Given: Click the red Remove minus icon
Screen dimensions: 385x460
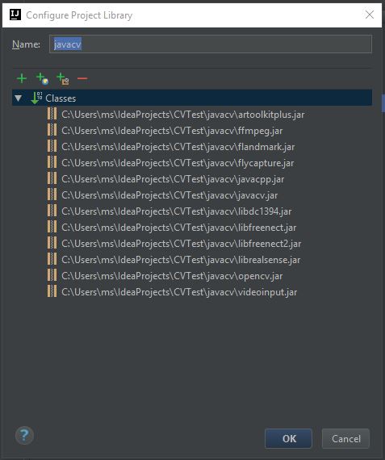Looking at the screenshot, I should tap(82, 78).
